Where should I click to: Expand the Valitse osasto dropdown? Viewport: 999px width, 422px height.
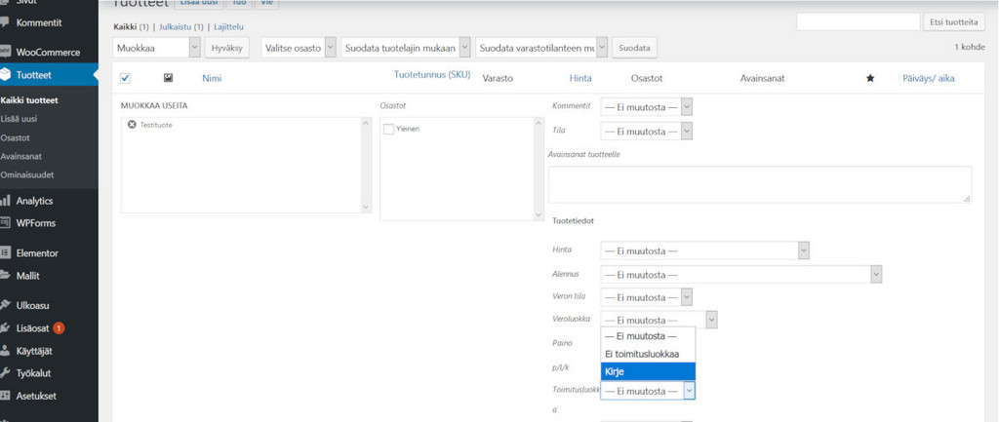(x=299, y=47)
